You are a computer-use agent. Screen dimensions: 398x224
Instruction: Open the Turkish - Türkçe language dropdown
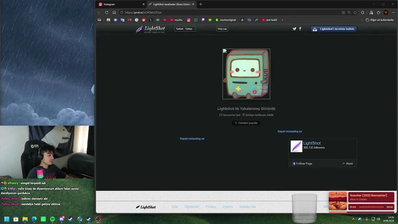click(x=185, y=29)
